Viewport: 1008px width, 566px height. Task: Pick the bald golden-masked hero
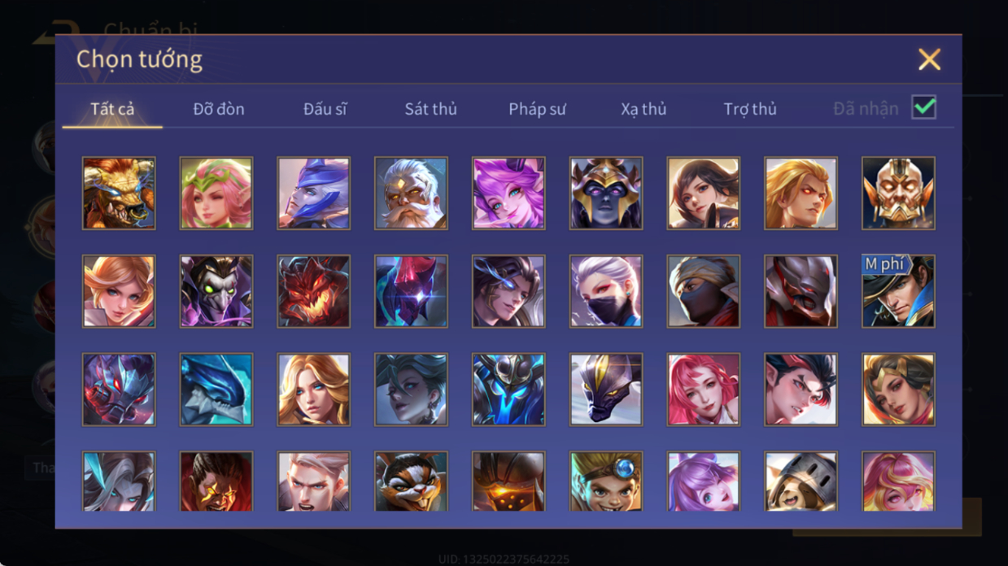[898, 194]
